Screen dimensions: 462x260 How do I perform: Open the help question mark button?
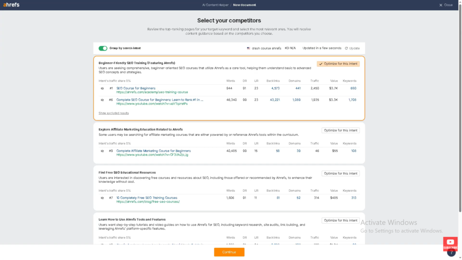pos(451,253)
